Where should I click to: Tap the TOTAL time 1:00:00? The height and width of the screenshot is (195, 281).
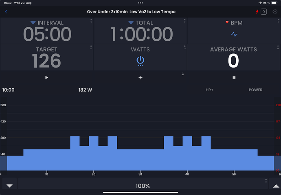(142, 34)
